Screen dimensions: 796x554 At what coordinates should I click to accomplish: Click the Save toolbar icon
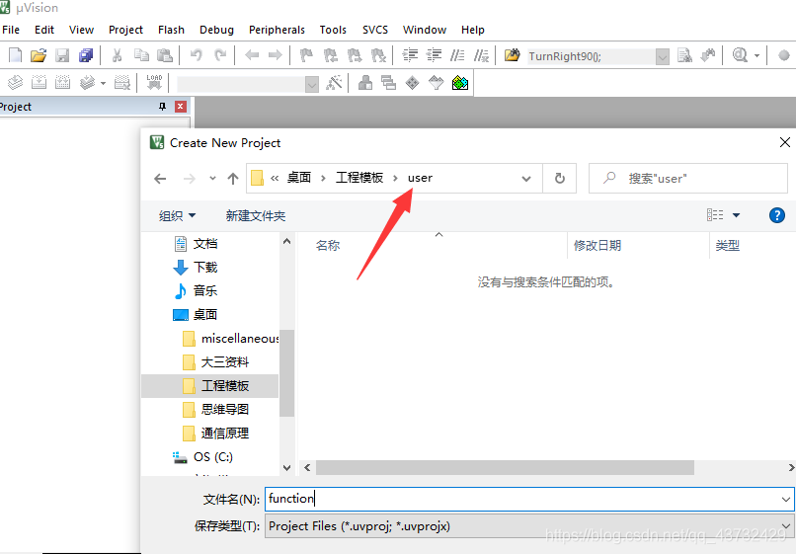point(62,55)
